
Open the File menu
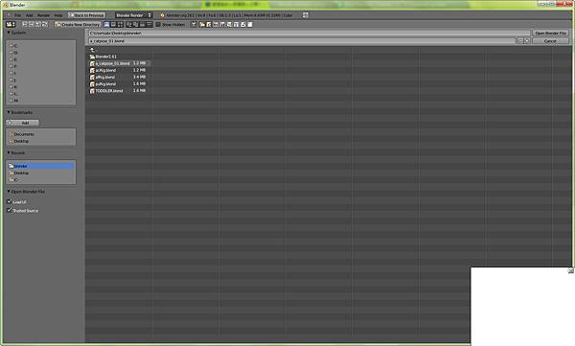[x=17, y=15]
